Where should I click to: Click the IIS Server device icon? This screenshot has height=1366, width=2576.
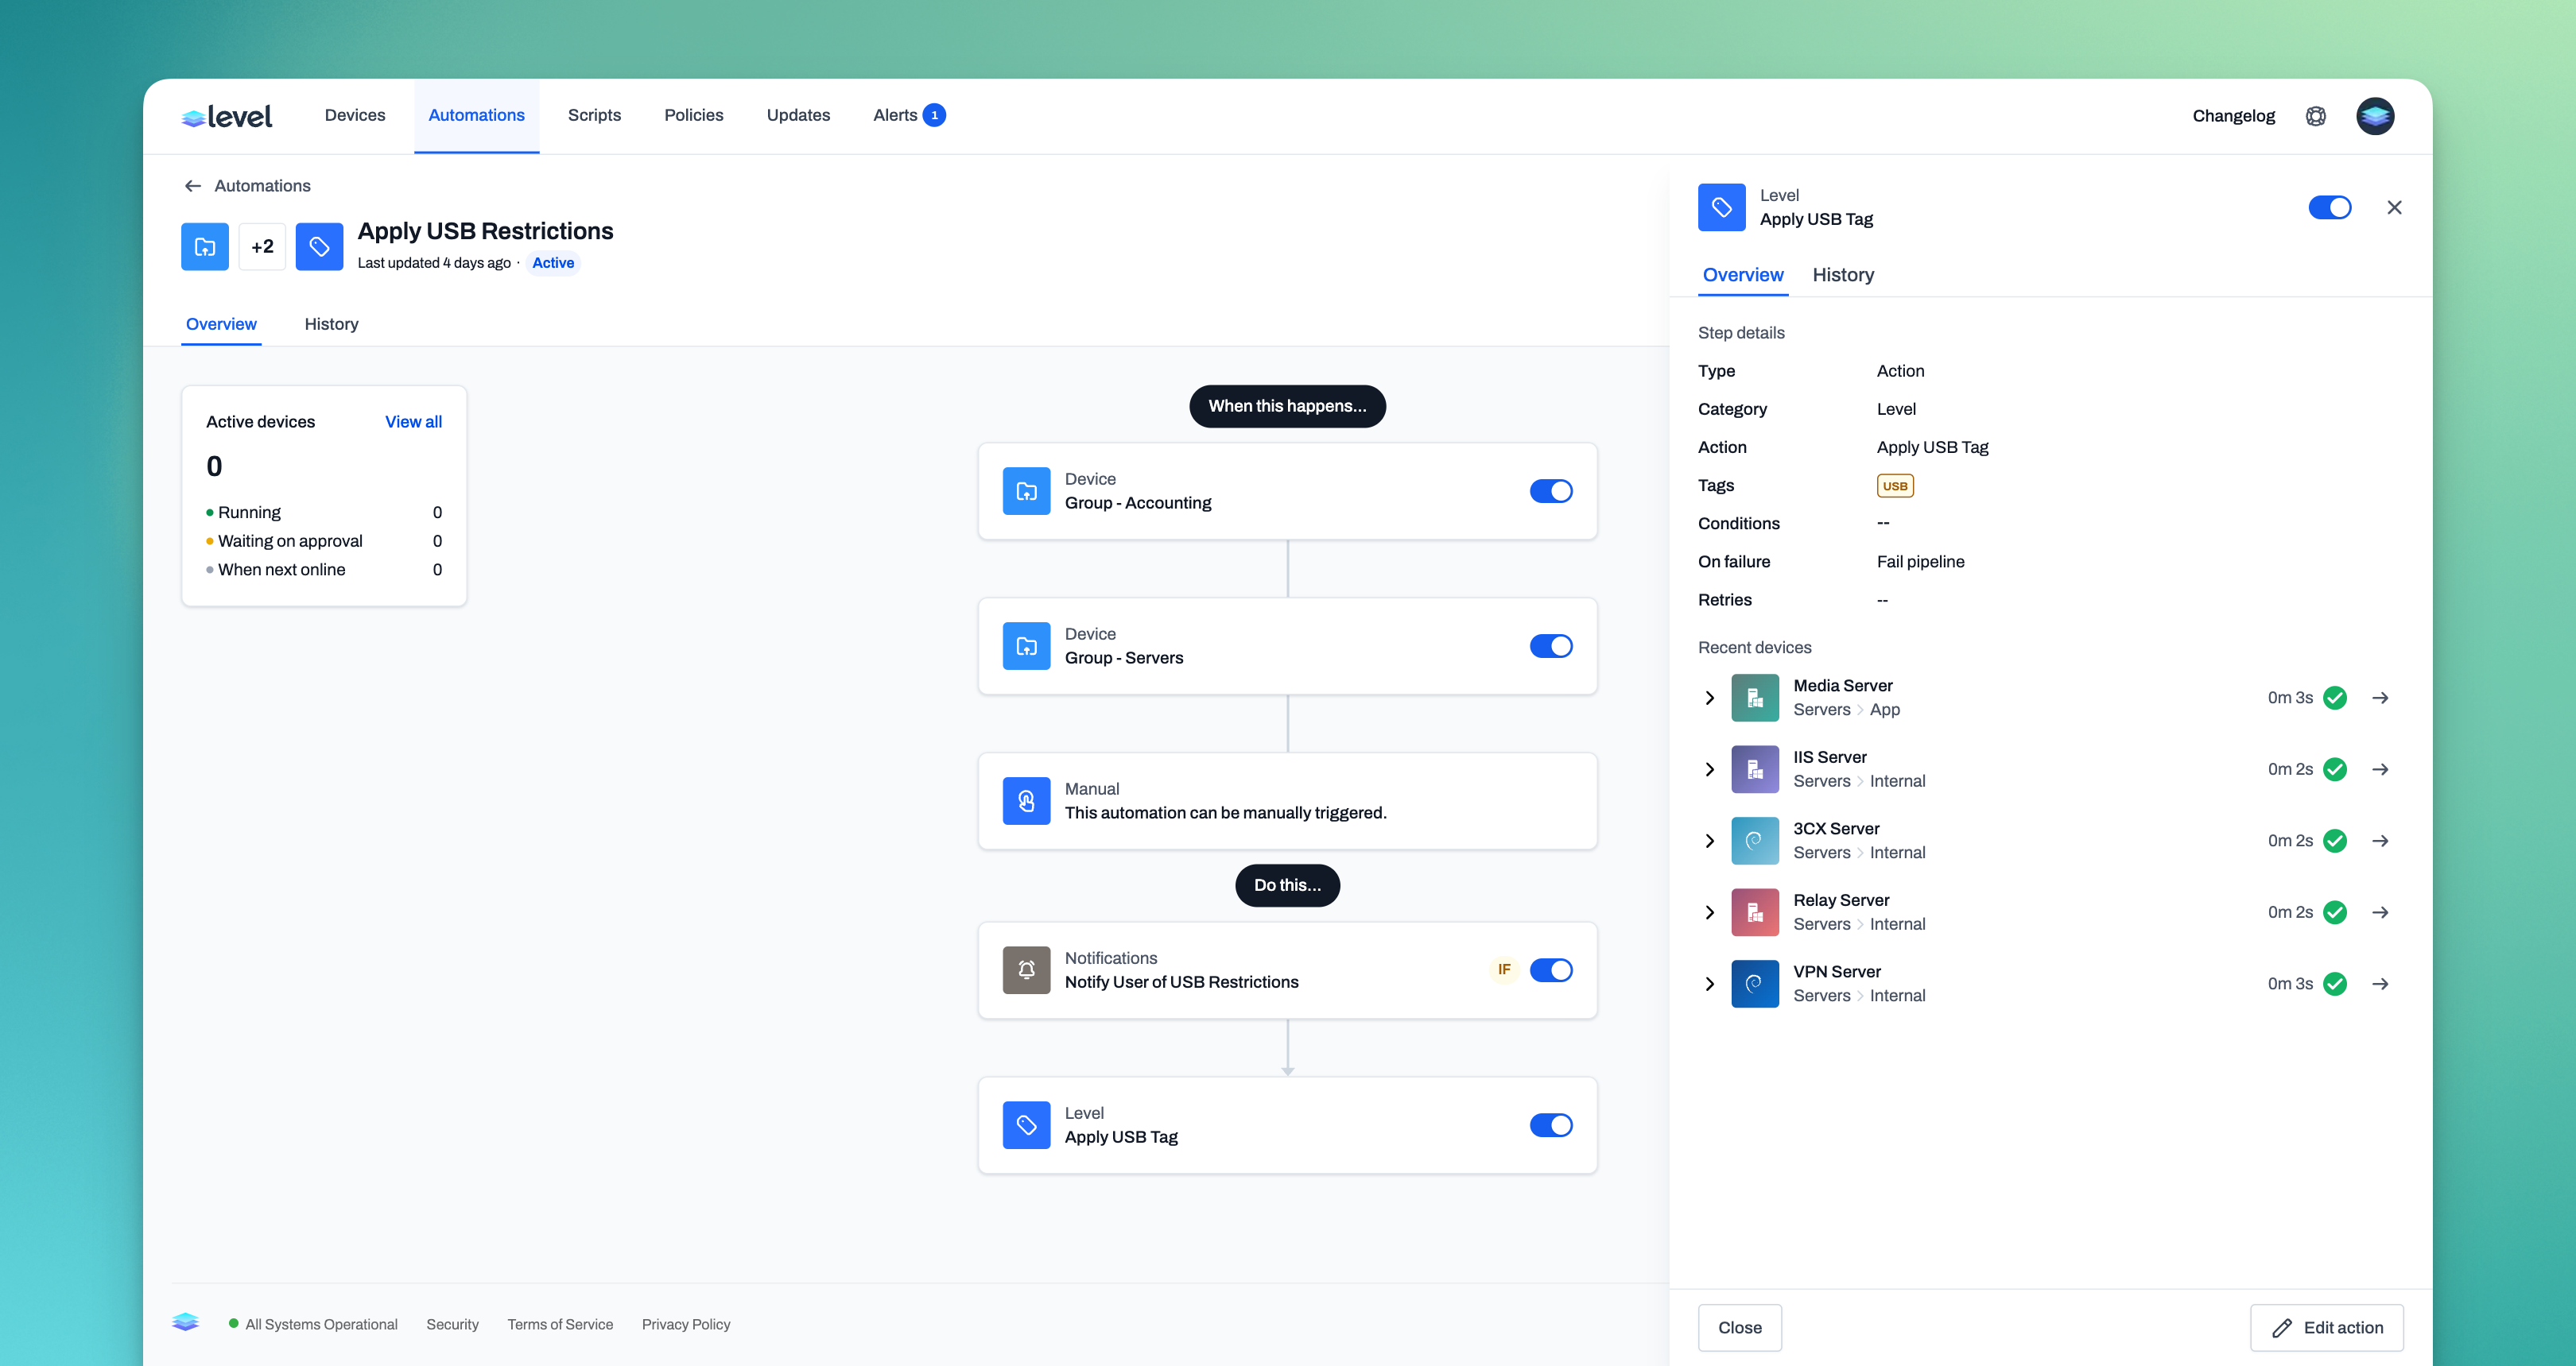1754,768
